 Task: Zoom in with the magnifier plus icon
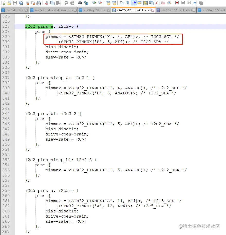click(x=94, y=3)
